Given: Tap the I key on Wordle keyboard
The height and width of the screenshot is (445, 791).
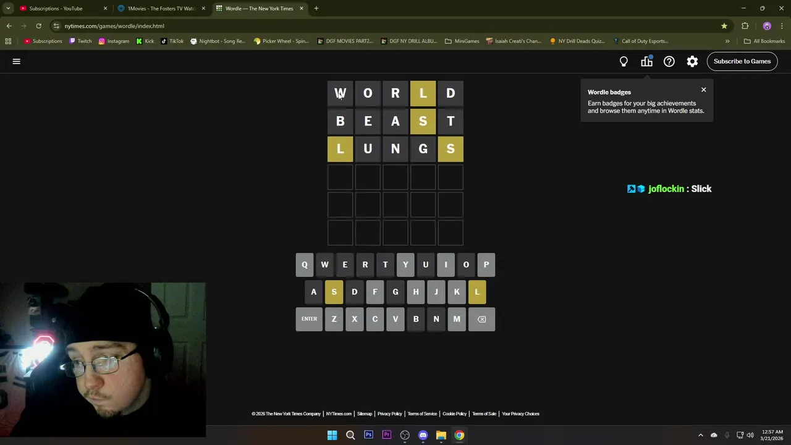Looking at the screenshot, I should pos(446,265).
